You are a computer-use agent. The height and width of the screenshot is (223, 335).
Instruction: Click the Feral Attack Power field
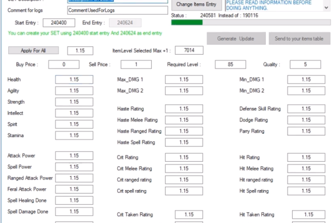74,189
